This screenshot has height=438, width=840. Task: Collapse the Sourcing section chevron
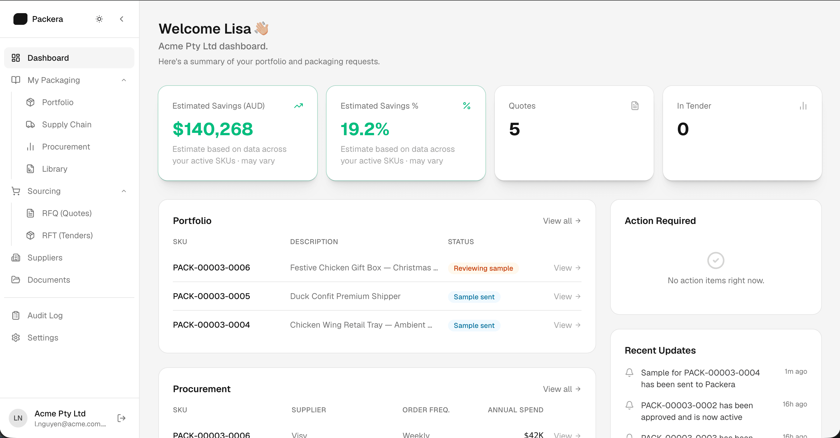click(x=124, y=191)
